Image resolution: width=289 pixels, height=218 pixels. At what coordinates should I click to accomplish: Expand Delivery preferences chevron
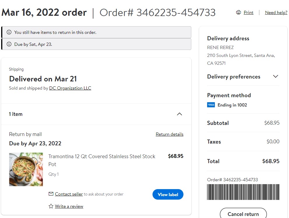275,76
